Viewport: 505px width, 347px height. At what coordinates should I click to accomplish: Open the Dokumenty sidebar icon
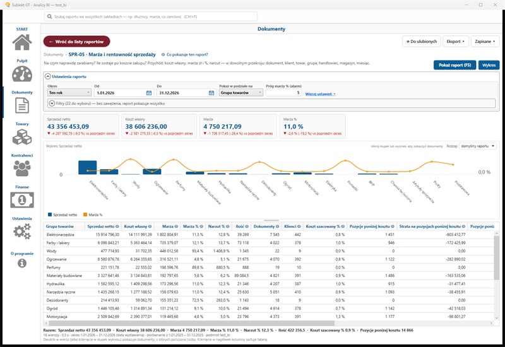pos(22,105)
